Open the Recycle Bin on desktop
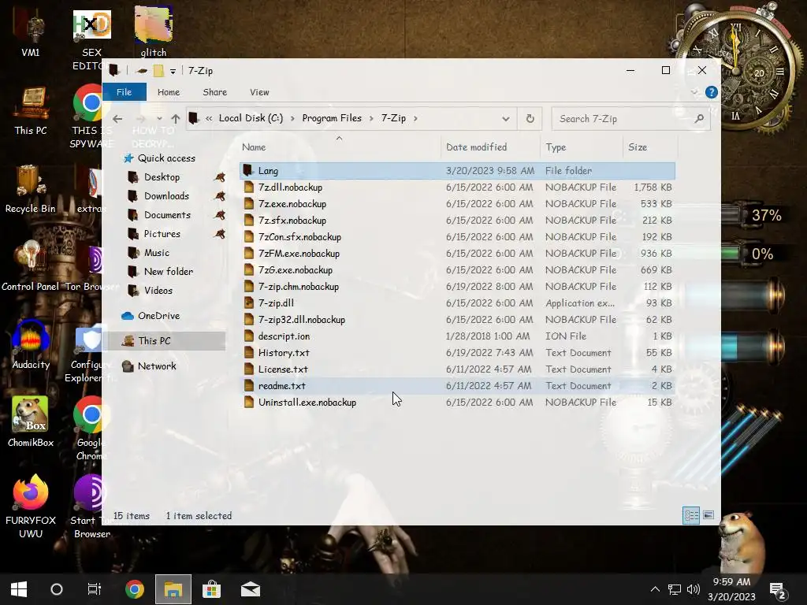The width and height of the screenshot is (807, 605). (x=31, y=189)
